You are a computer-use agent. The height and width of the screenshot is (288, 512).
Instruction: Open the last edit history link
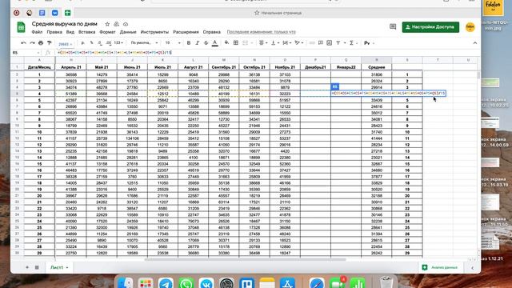(x=262, y=32)
